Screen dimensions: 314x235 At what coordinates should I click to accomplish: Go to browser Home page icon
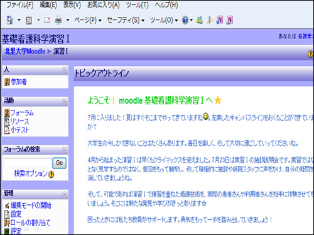tap(9, 20)
